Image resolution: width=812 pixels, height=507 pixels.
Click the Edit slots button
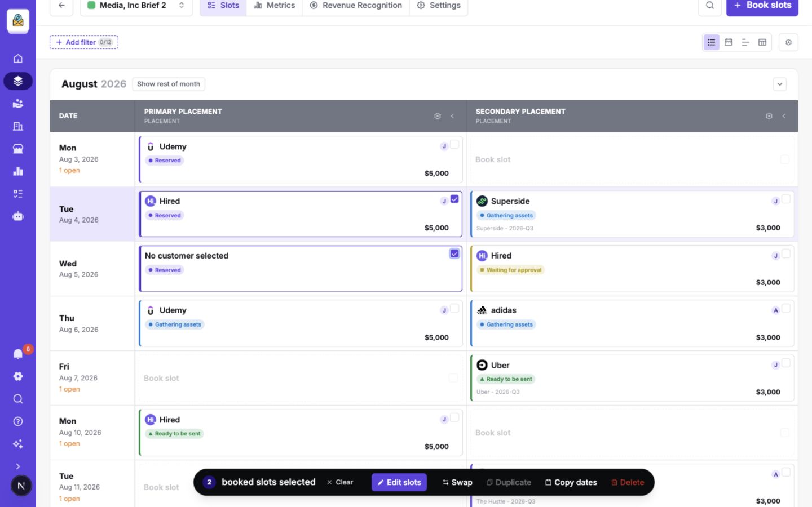pyautogui.click(x=399, y=482)
